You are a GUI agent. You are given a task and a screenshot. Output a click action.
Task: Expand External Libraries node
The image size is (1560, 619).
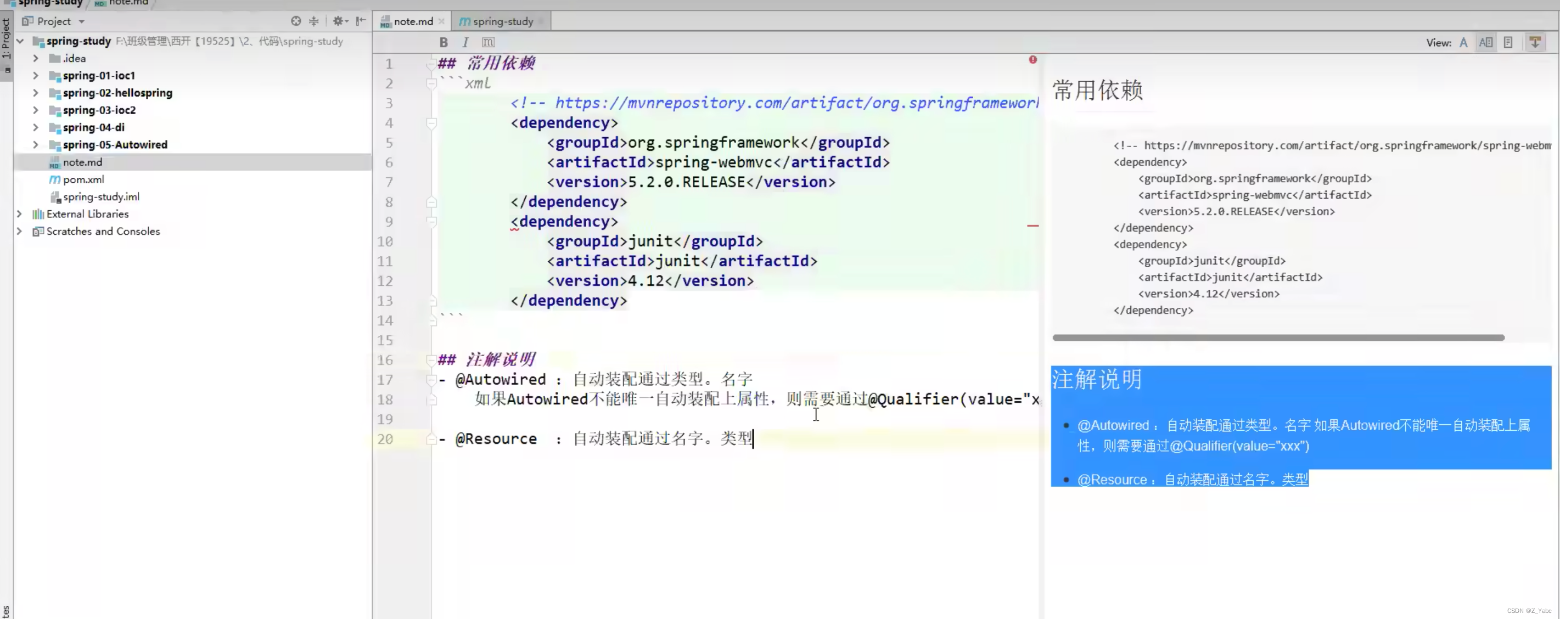coord(20,214)
